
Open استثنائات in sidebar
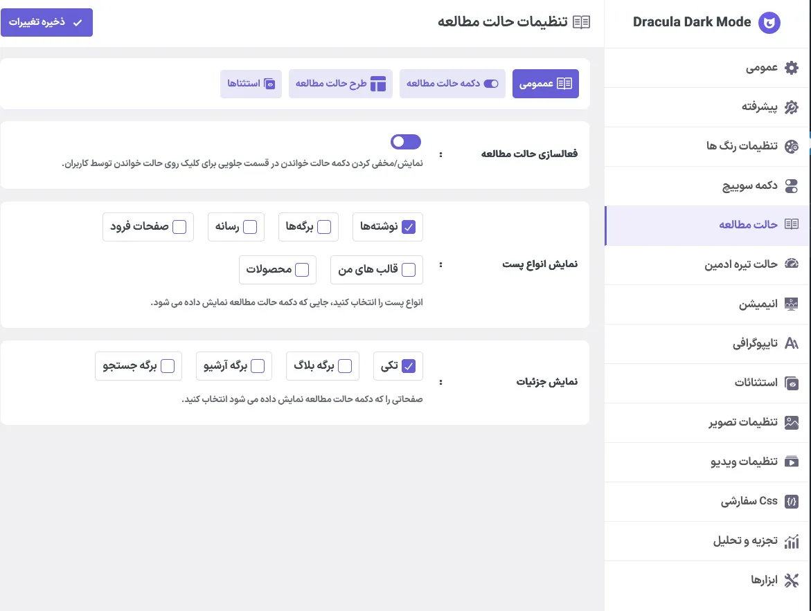tap(706, 383)
